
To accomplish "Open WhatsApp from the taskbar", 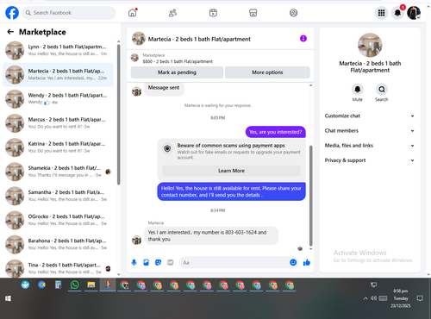I will (x=75, y=285).
